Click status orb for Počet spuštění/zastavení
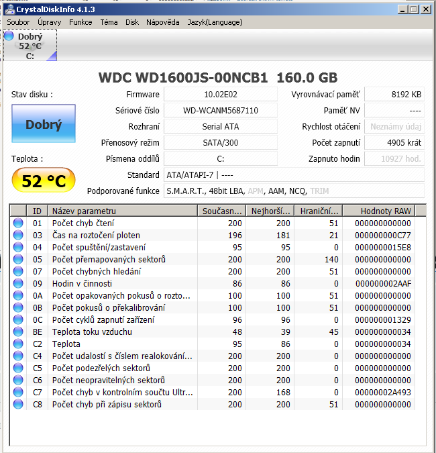The width and height of the screenshot is (436, 453). (x=18, y=247)
